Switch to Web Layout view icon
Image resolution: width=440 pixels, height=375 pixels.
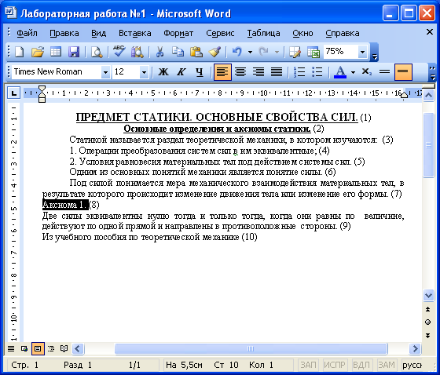[24, 349]
